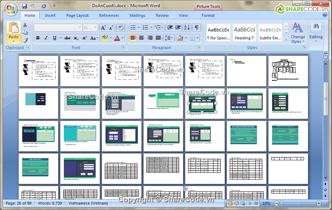Switch to Draft view

[x=256, y=203]
